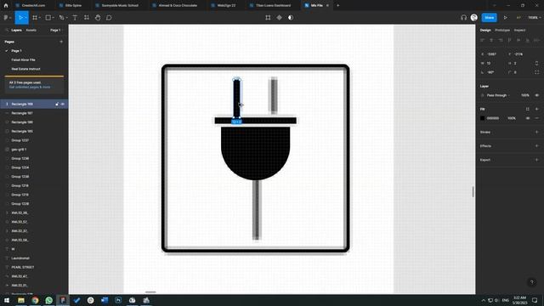The image size is (544, 306).
Task: Open the layers search icon
Action: (7, 31)
